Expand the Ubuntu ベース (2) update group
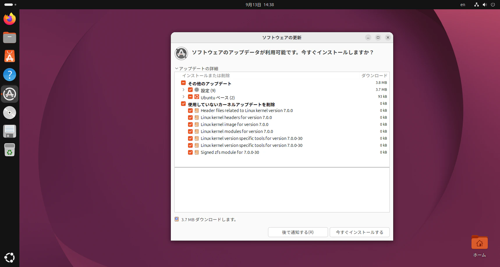Viewport: 500px width, 267px height. point(183,97)
